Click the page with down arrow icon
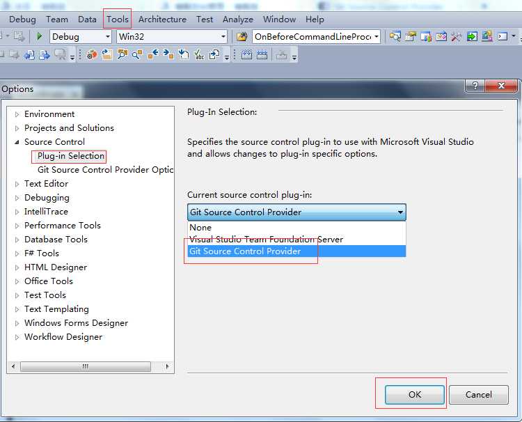 point(184,54)
